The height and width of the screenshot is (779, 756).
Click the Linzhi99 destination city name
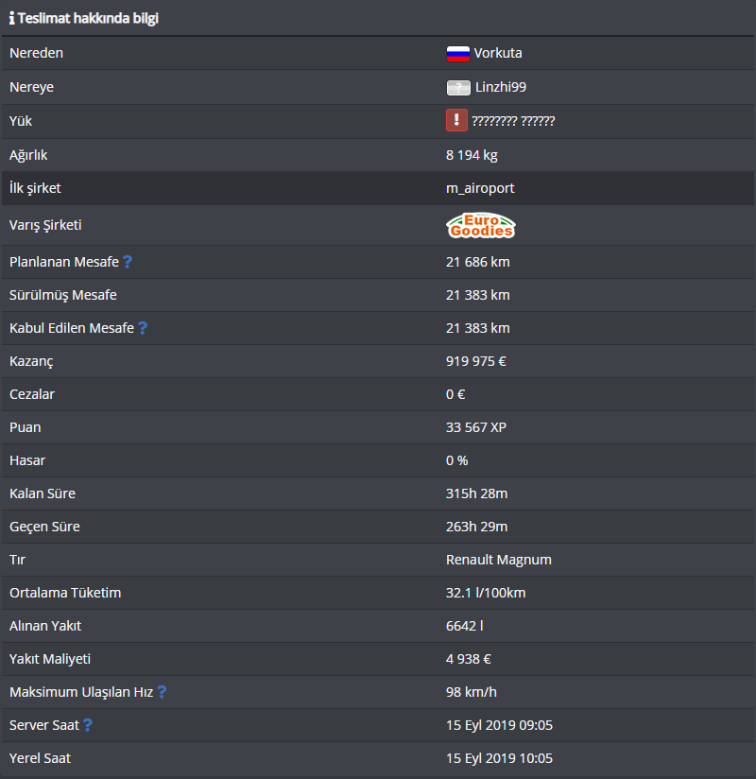click(501, 87)
